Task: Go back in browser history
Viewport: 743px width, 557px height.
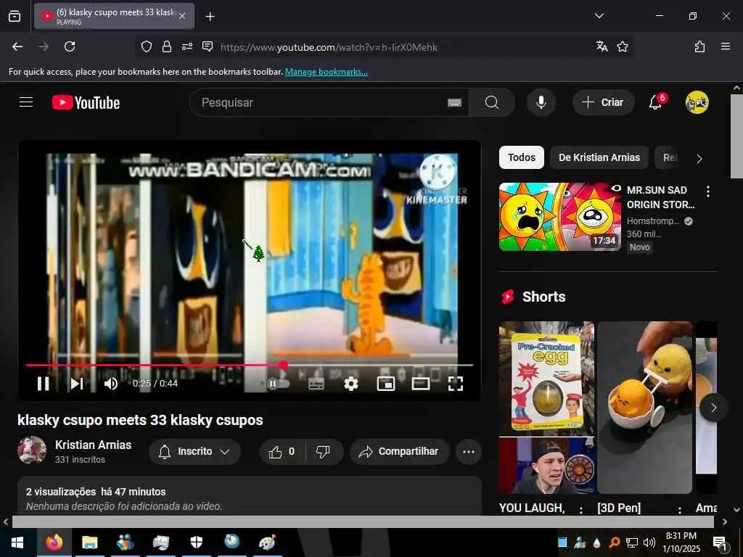Action: [x=17, y=46]
